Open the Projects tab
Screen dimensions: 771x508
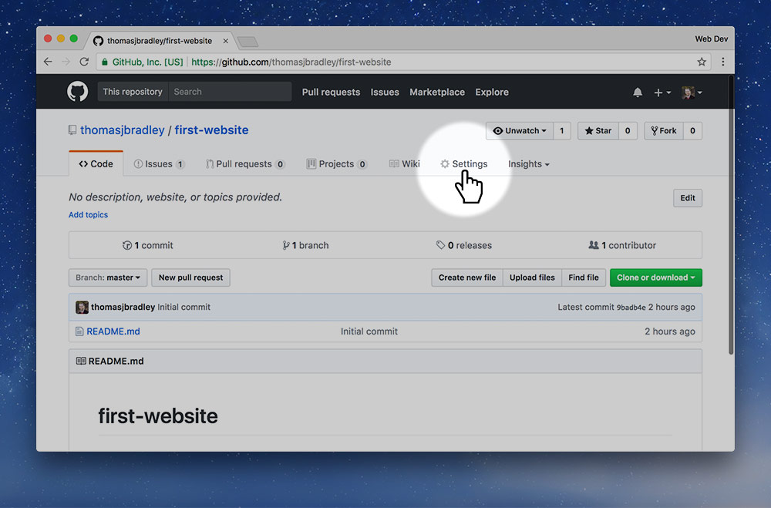[336, 163]
